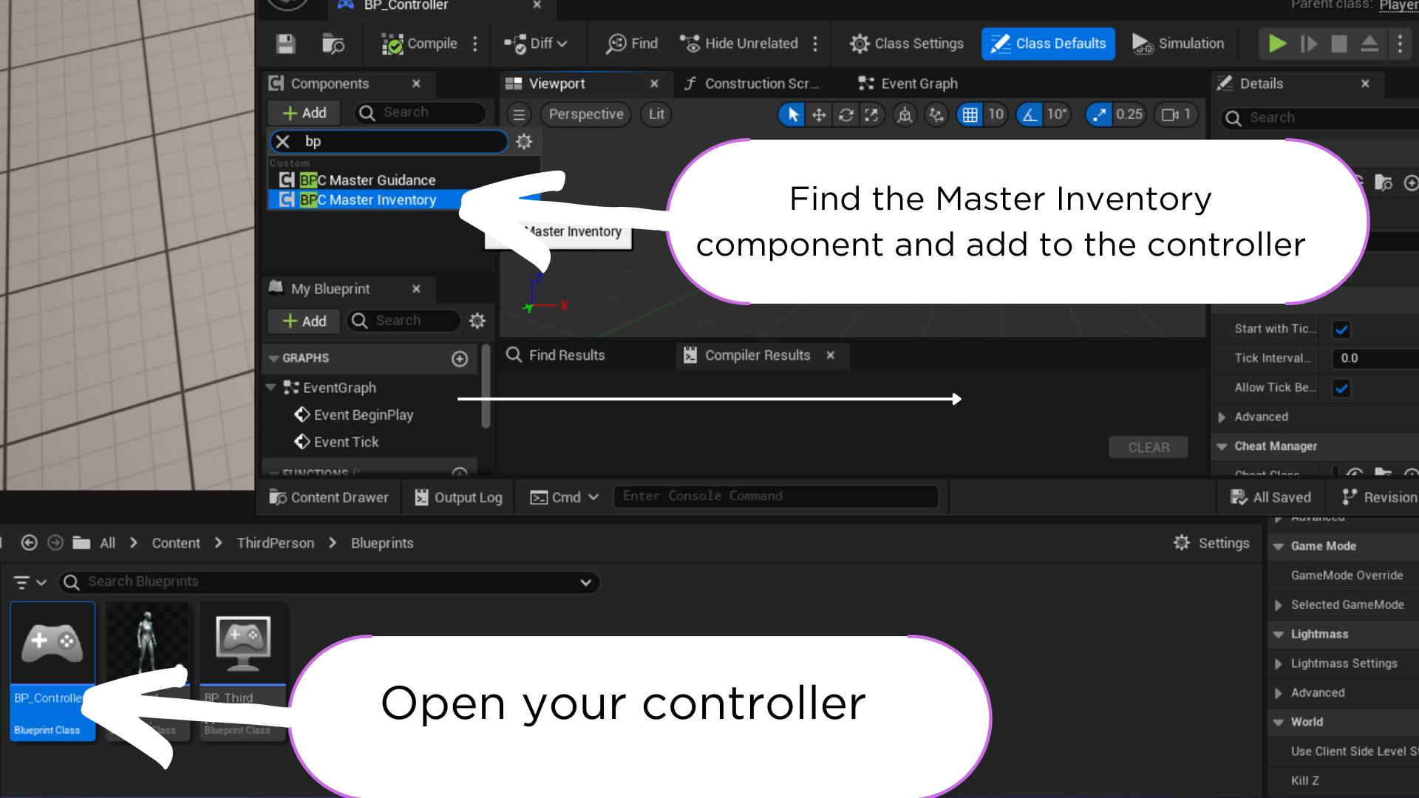Add a new component in Components panel
Image resolution: width=1419 pixels, height=798 pixels.
[x=304, y=113]
